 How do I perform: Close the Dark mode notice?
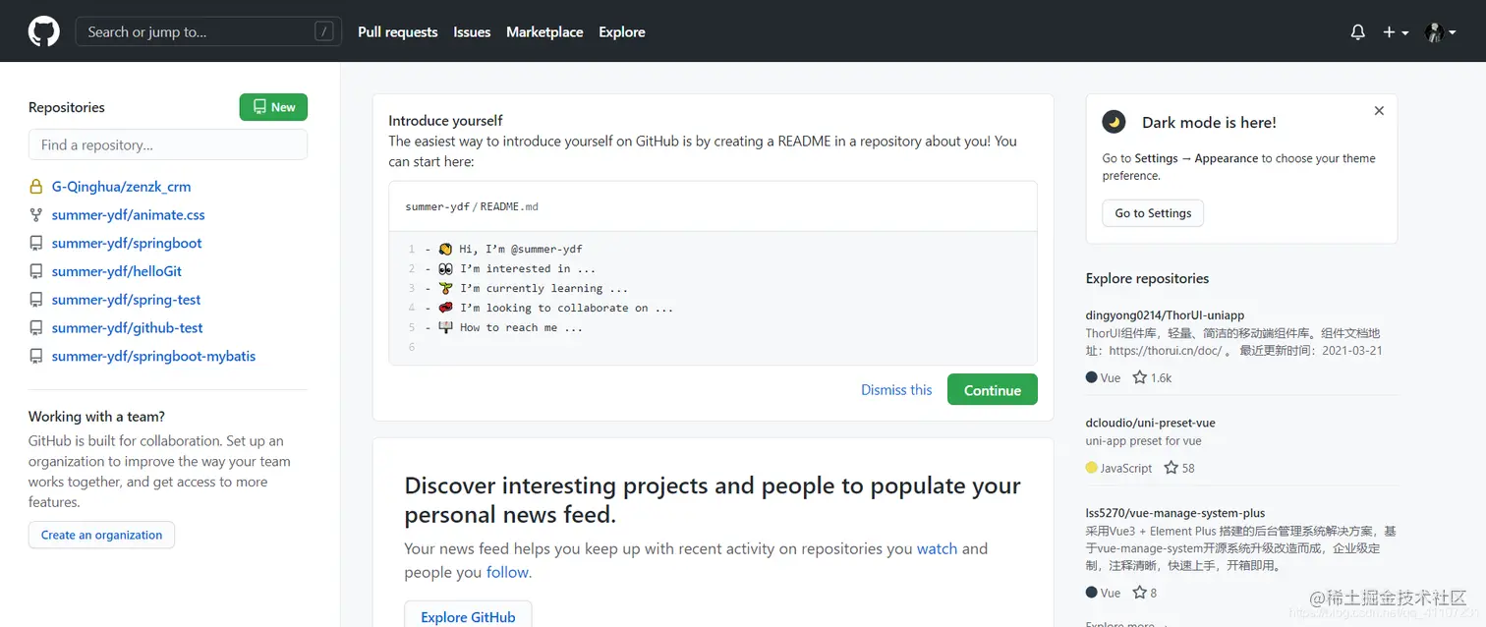[1379, 111]
